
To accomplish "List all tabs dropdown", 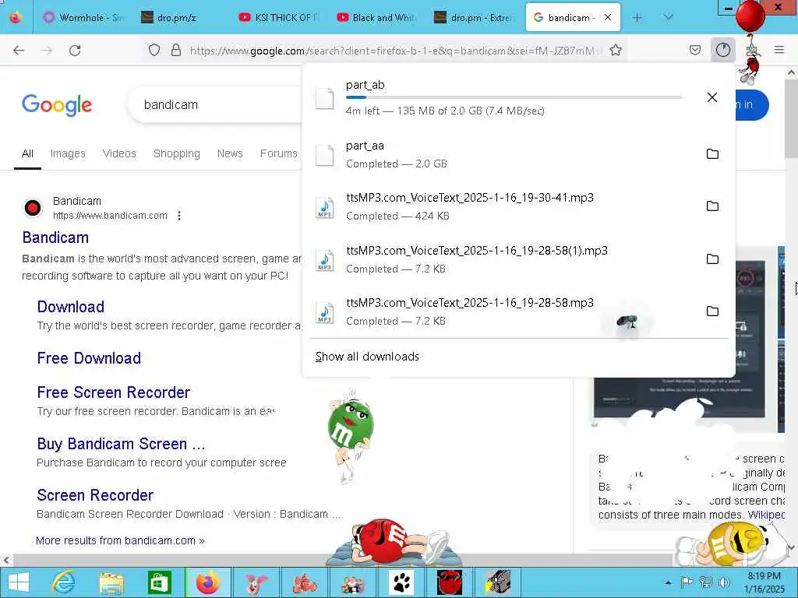I will click(x=668, y=18).
